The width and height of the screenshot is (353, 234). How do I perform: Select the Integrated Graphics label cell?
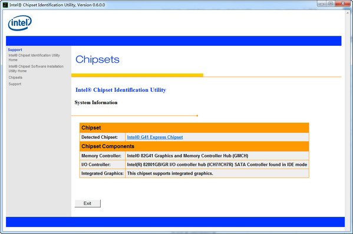coord(103,173)
